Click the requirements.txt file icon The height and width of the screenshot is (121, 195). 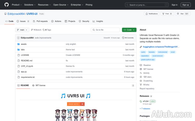pos(18,77)
